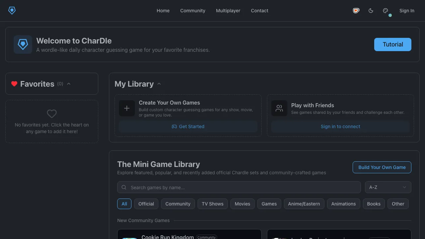Image resolution: width=425 pixels, height=239 pixels.
Task: Open the A-Z sort dropdown
Action: click(388, 187)
